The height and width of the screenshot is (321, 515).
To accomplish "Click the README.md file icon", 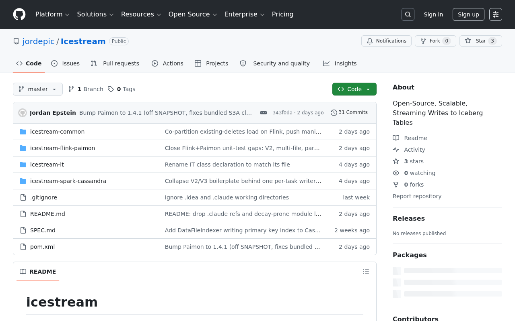I will click(23, 214).
